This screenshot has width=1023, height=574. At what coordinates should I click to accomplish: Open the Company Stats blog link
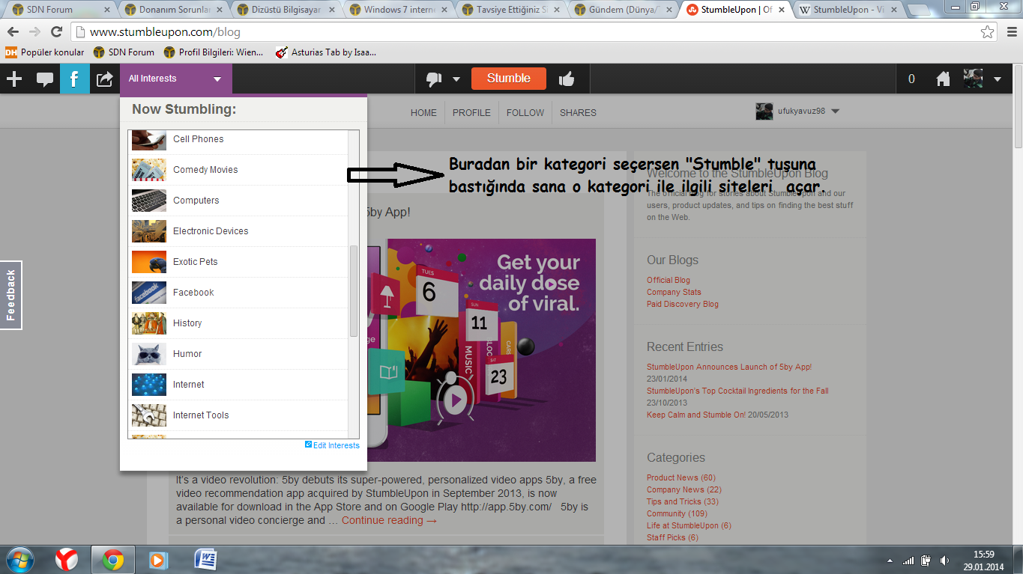(x=674, y=292)
